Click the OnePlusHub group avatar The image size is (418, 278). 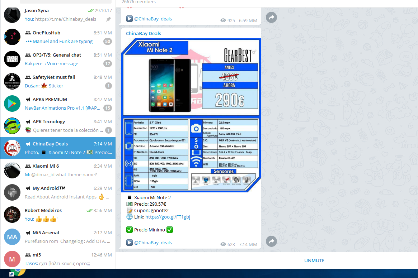(12, 37)
